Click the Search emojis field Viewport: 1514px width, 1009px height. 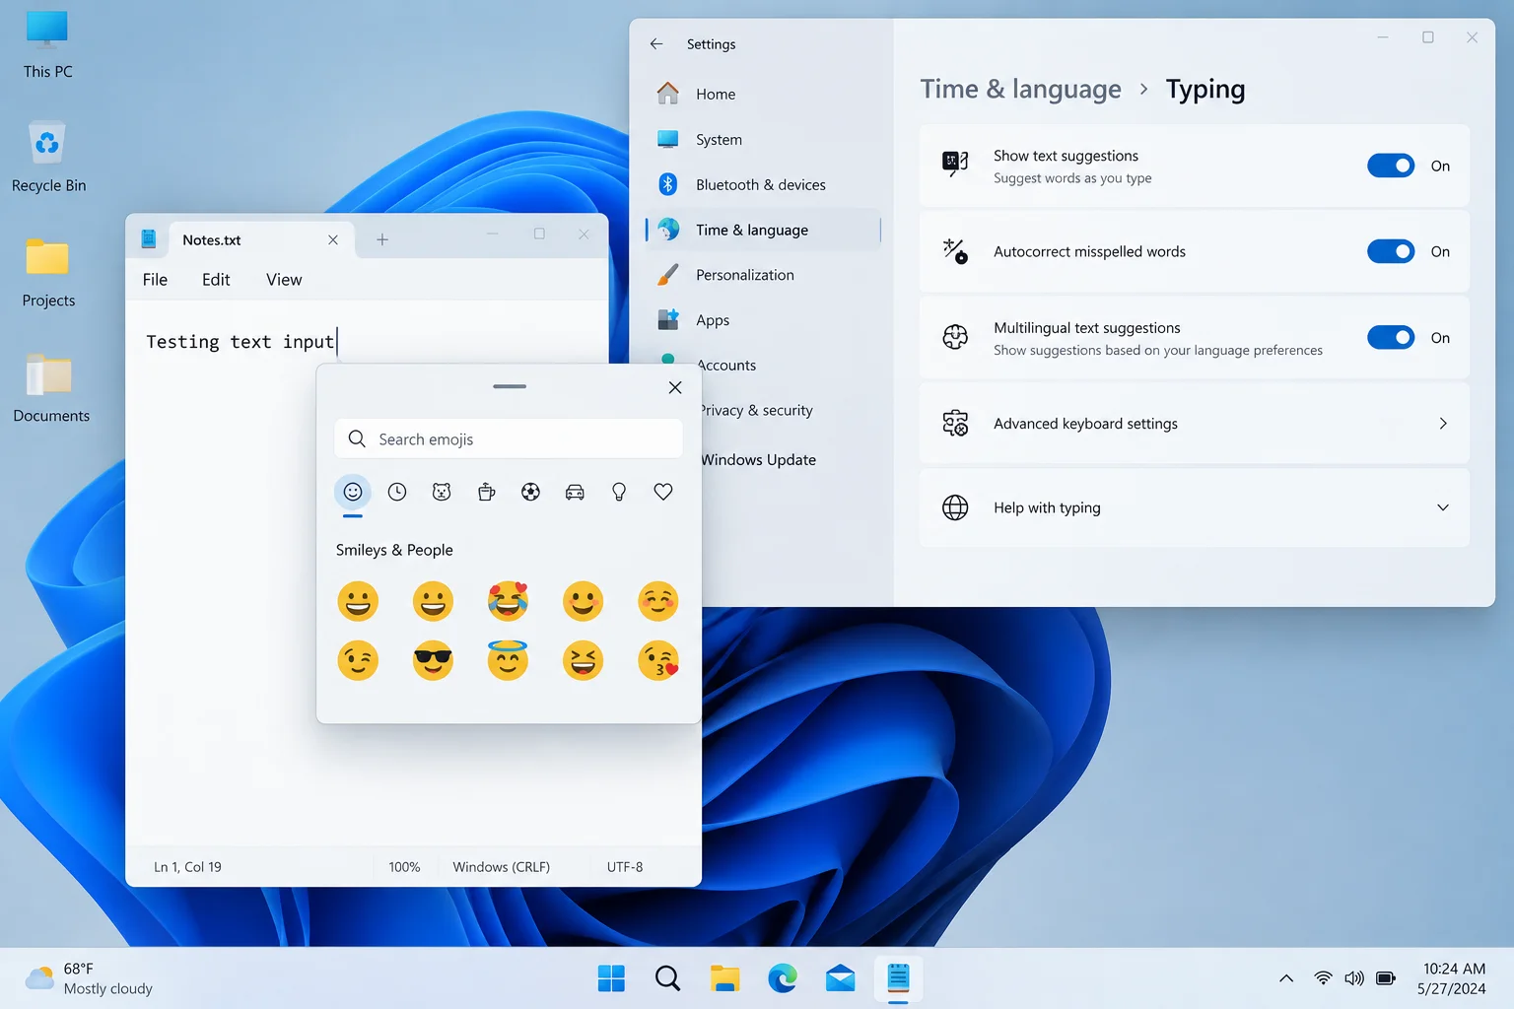click(x=509, y=439)
